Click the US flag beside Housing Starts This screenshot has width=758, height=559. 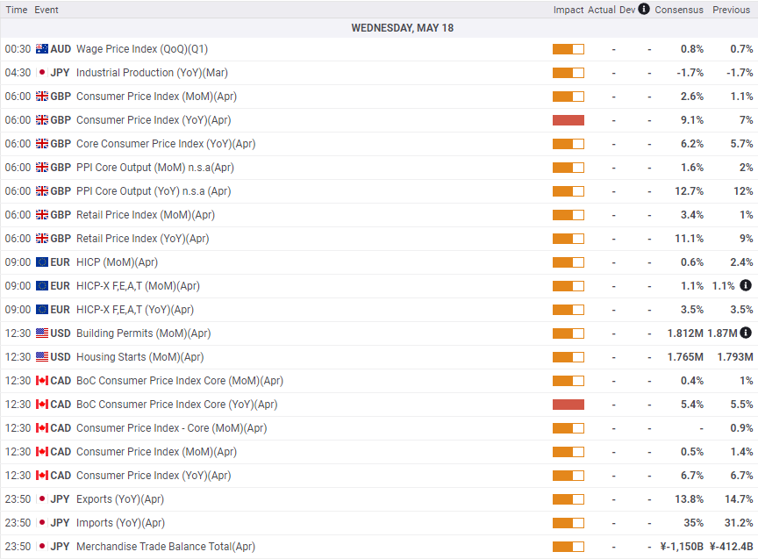pos(42,357)
